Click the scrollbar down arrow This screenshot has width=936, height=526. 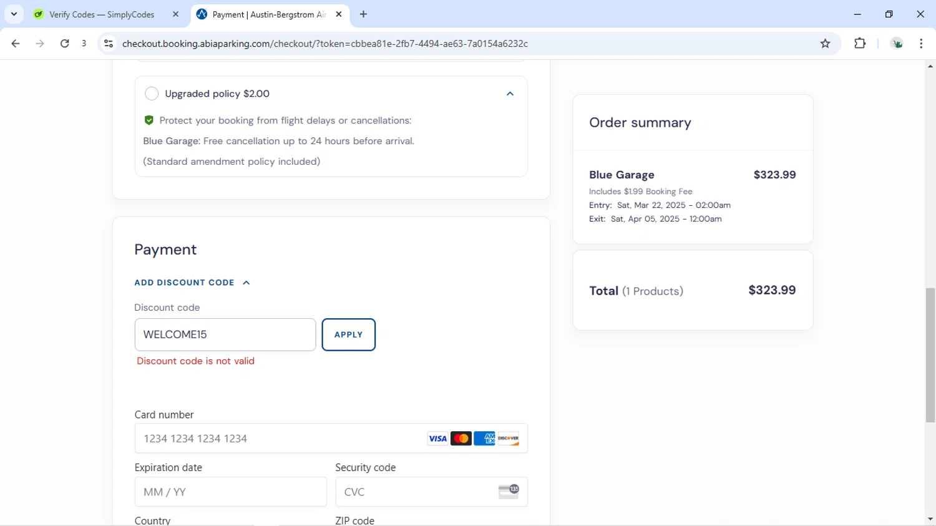pyautogui.click(x=930, y=519)
